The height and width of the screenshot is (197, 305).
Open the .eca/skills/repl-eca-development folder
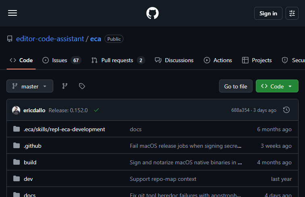[64, 129]
